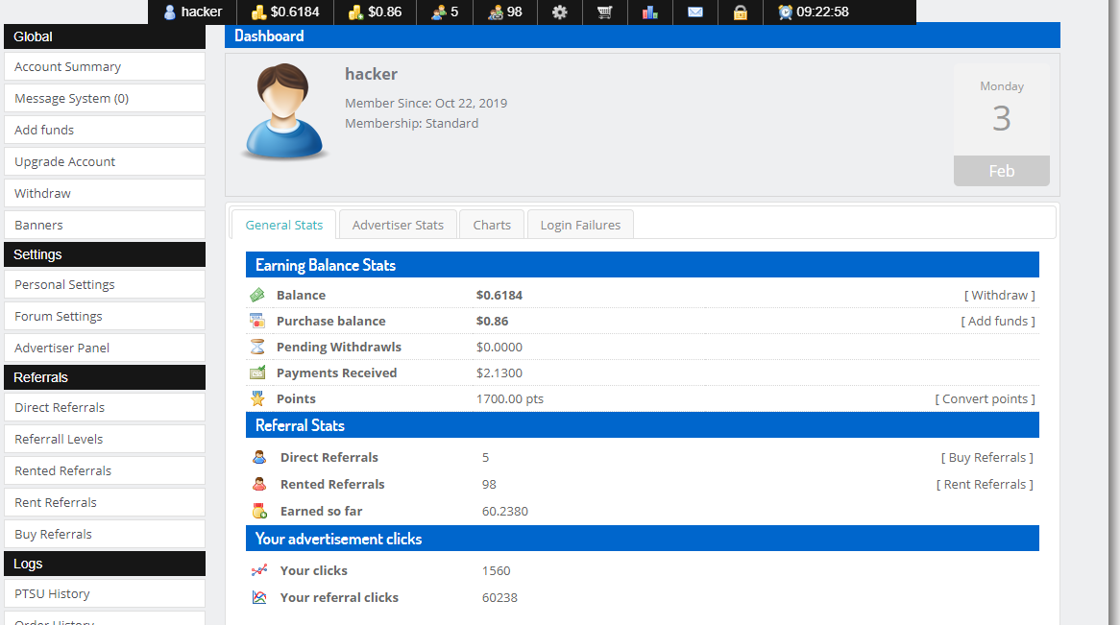The image size is (1120, 625).
Task: Open Account Summary in the sidebar
Action: (x=105, y=66)
